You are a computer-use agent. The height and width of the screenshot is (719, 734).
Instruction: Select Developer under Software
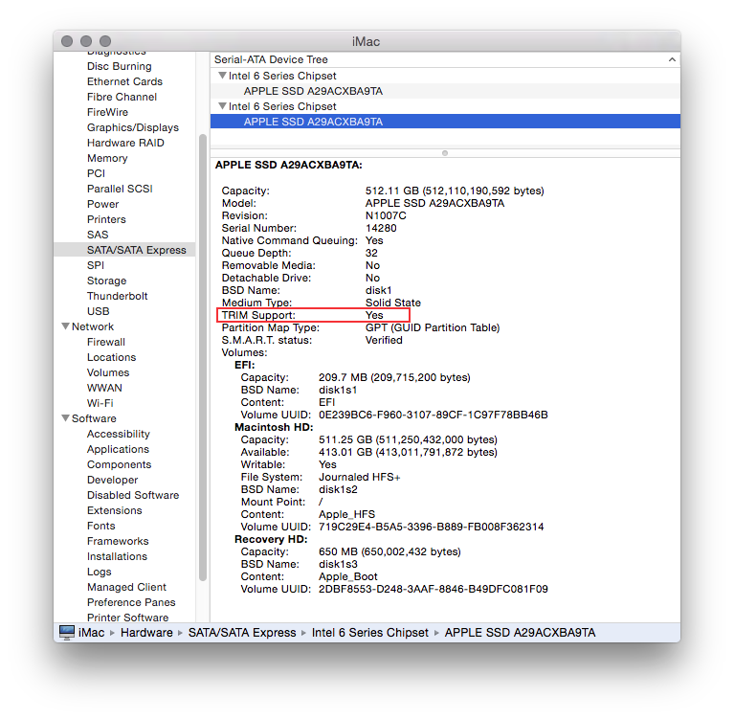[x=112, y=480]
